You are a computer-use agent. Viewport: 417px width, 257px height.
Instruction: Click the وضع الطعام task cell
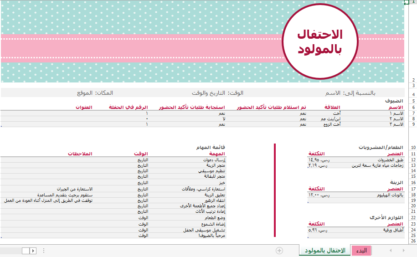click(x=215, y=218)
